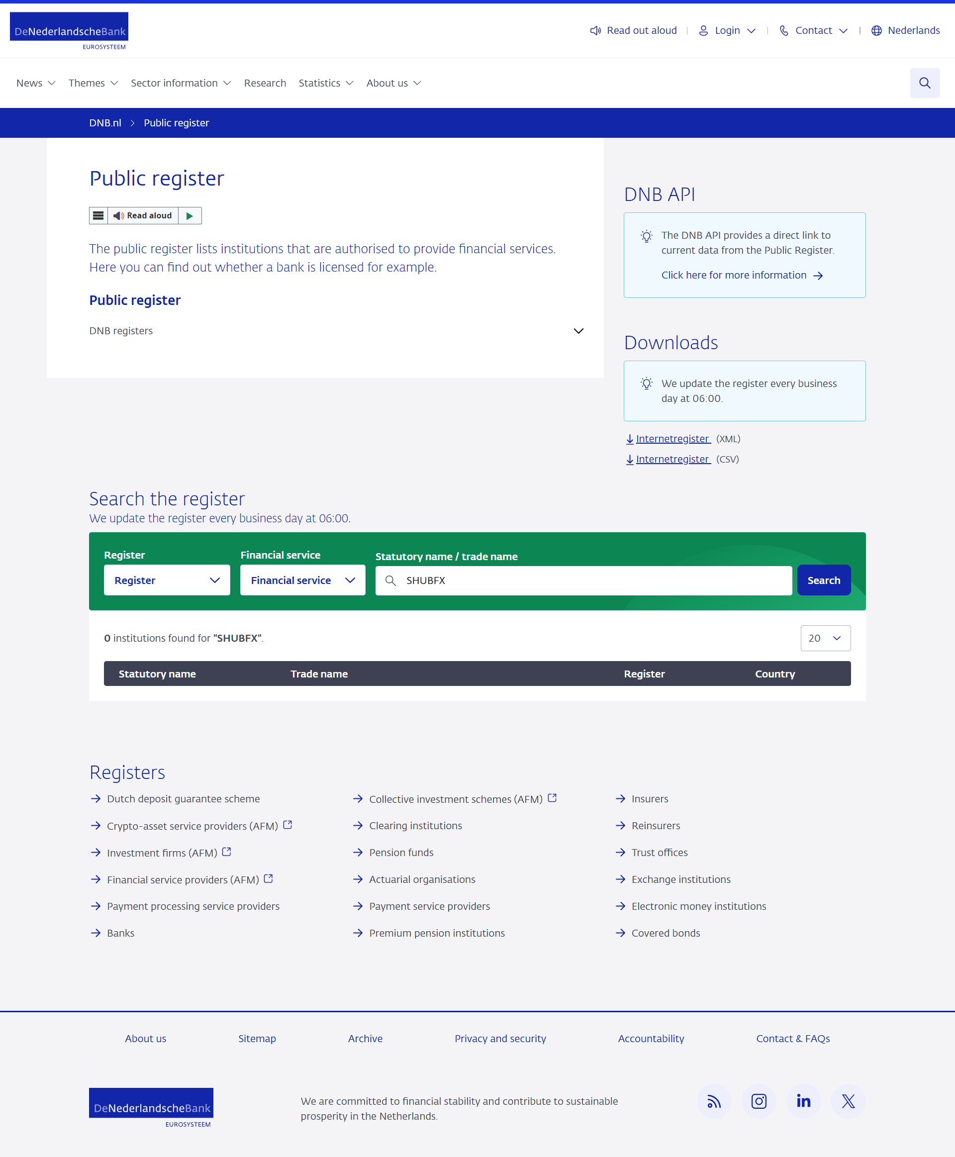Open the Sitemap footer link
The image size is (955, 1157).
tap(257, 1038)
